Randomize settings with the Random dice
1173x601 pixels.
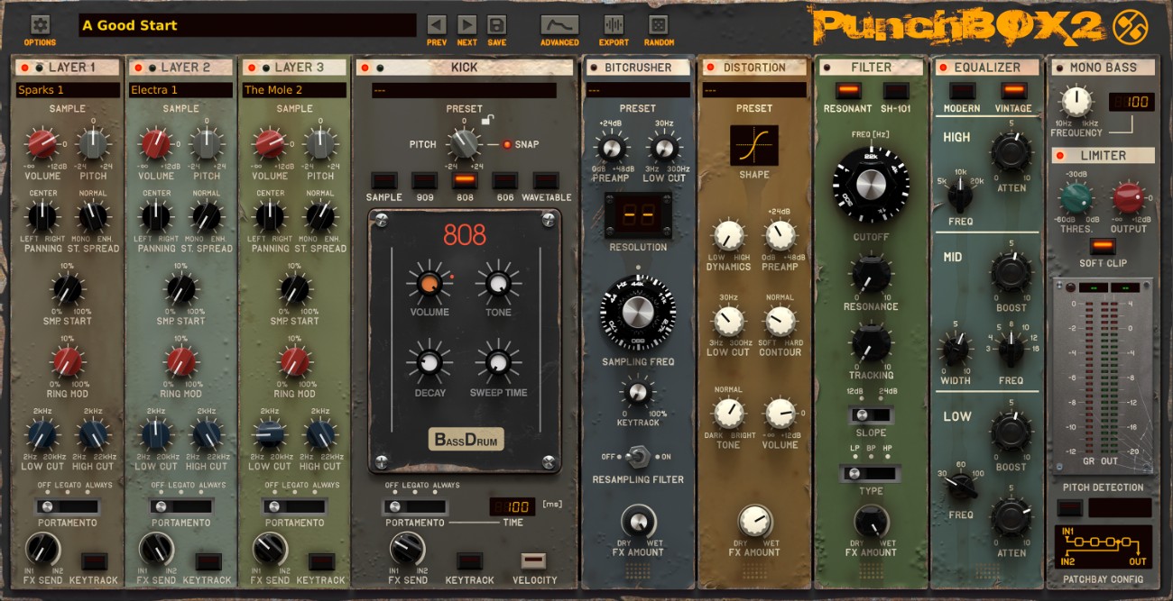659,25
